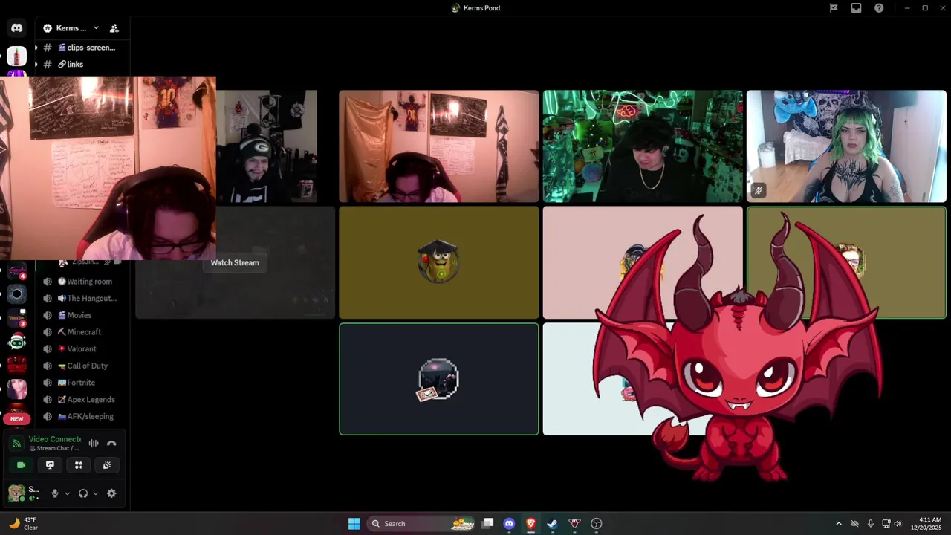Open Discord user settings gear
Screen dimensions: 951x535
[x=111, y=493]
